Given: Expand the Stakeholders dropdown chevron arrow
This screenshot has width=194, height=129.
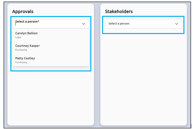Looking at the screenshot, I should (176, 24).
